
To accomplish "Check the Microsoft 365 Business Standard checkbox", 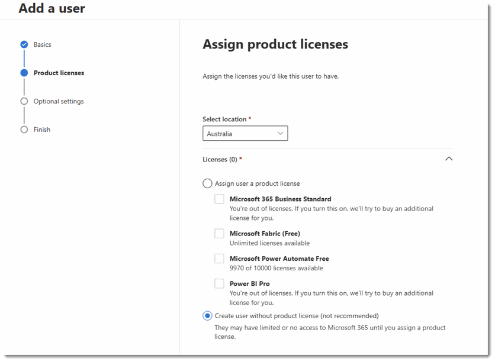I will click(x=219, y=199).
